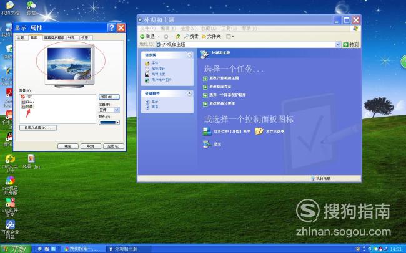Click the 后退 back button
The width and height of the screenshot is (406, 253).
[x=147, y=36]
